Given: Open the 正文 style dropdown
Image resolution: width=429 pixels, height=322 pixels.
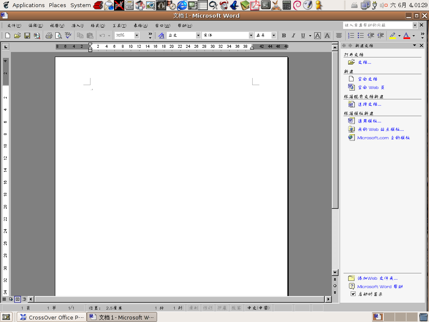Looking at the screenshot, I should pos(198,35).
